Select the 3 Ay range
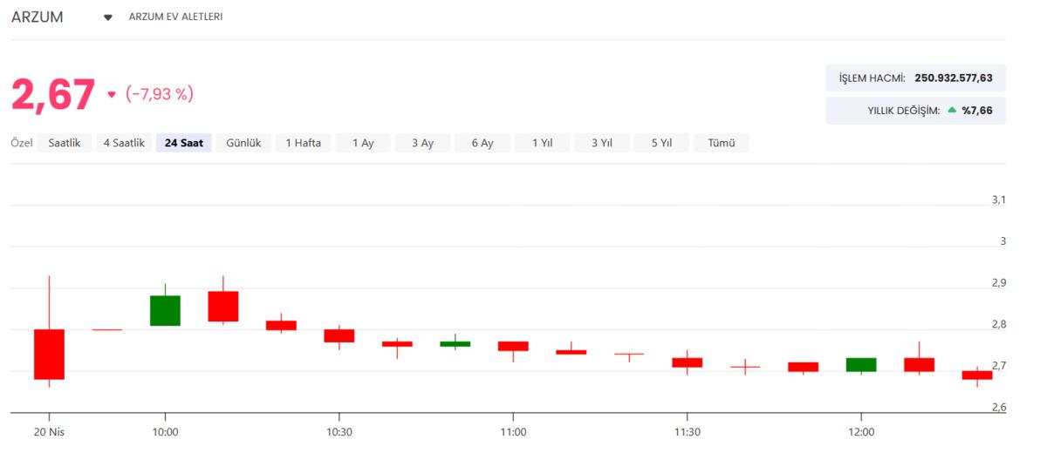This screenshot has height=453, width=1047. [x=422, y=143]
